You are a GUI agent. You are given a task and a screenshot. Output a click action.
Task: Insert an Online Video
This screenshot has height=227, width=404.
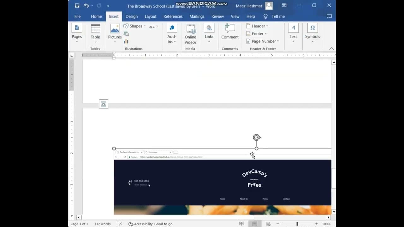pos(190,33)
